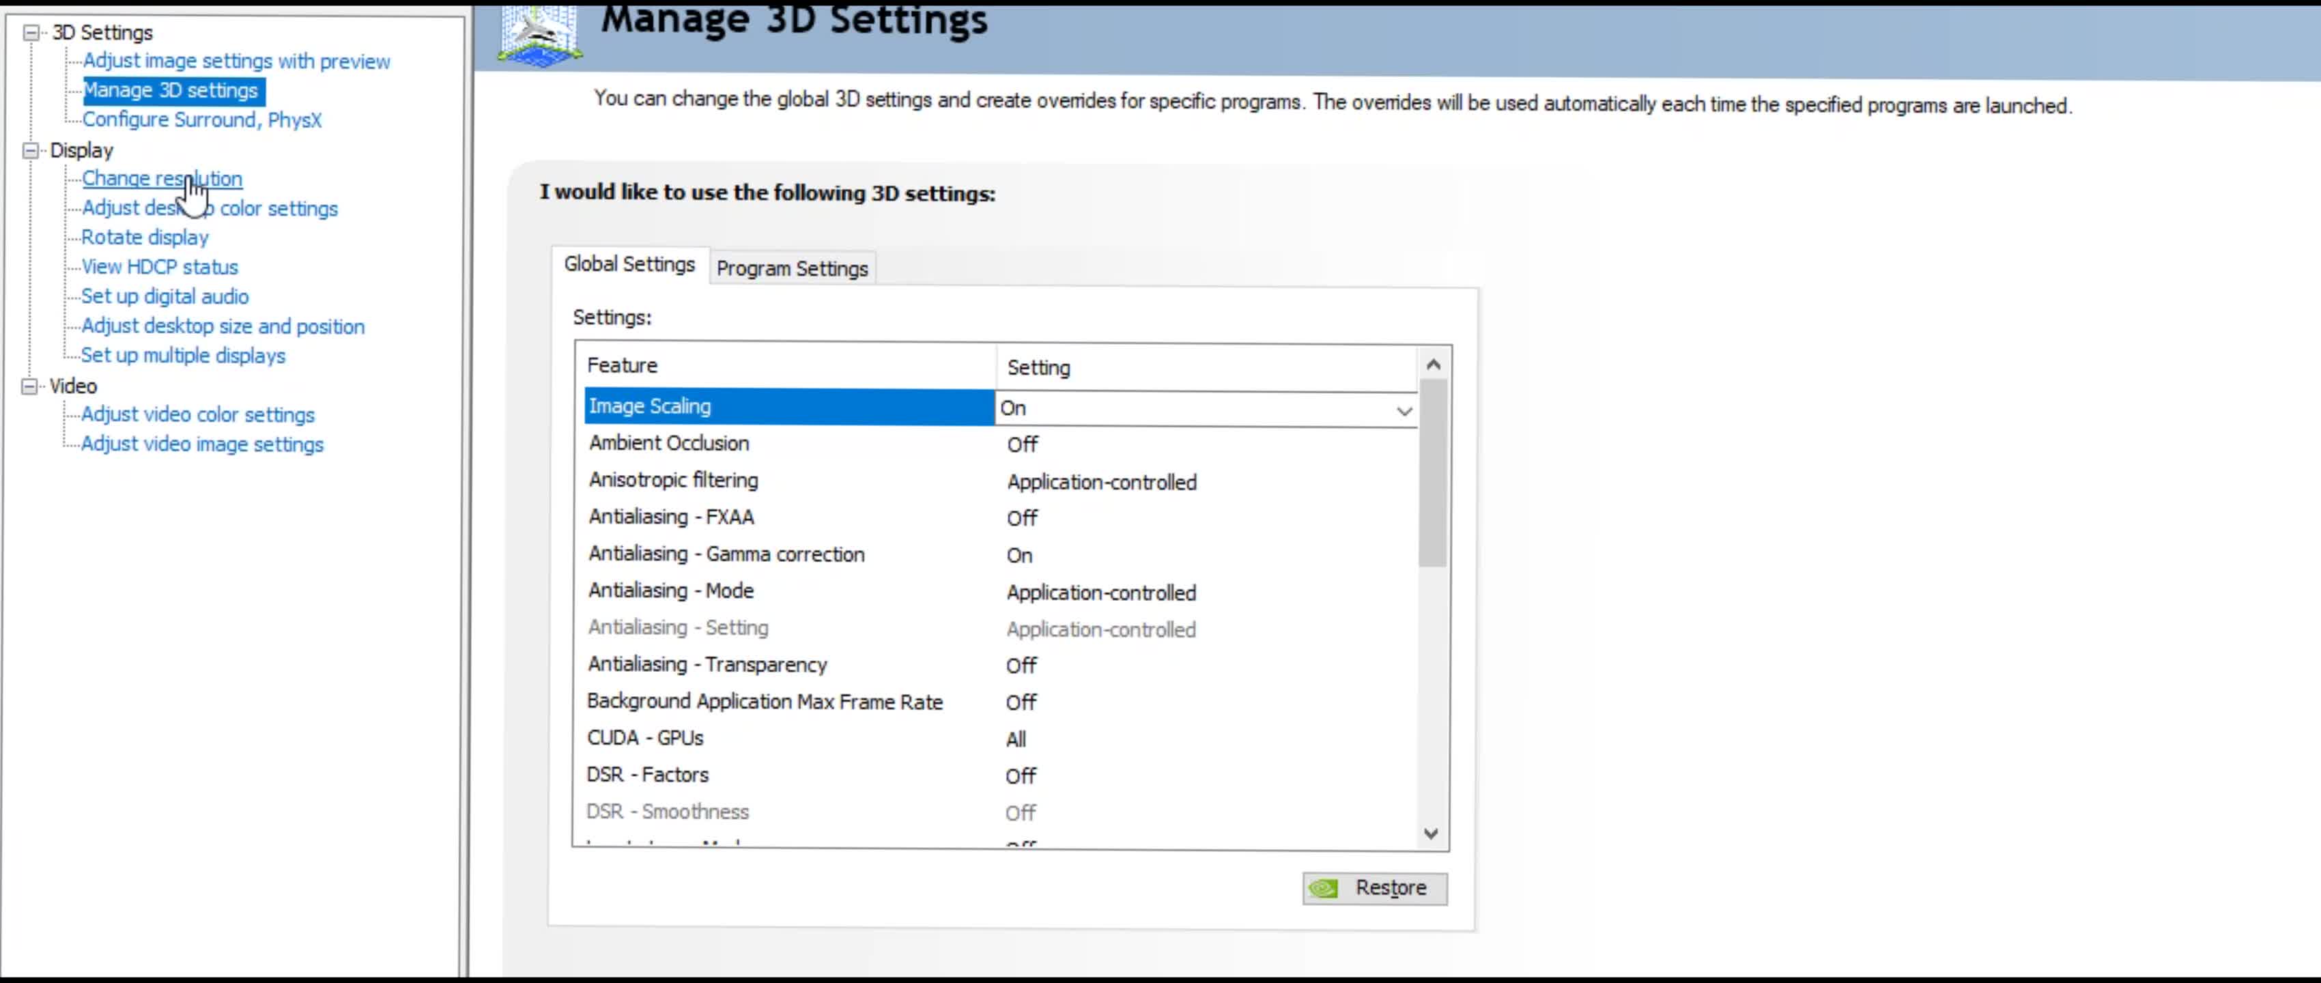Select Change resolution in the sidebar
The height and width of the screenshot is (983, 2321).
[162, 178]
